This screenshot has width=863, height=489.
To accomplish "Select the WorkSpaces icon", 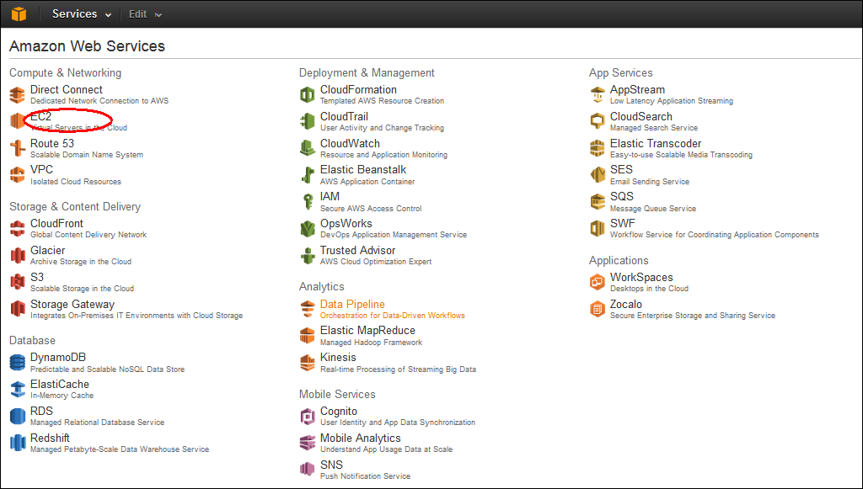I will coord(598,282).
